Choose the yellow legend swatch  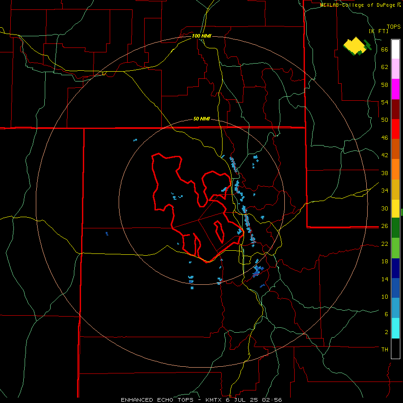395,209
